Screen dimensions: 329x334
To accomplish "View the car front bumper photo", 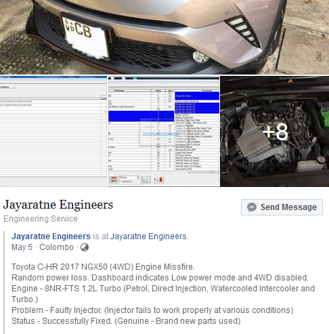I will (164, 37).
